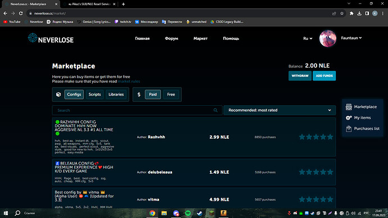Click the ADD FUNDS button
388x218 pixels.
coord(324,76)
